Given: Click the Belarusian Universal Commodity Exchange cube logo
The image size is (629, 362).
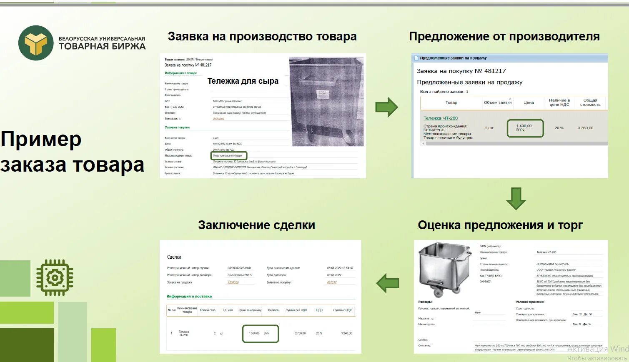Looking at the screenshot, I should [36, 43].
